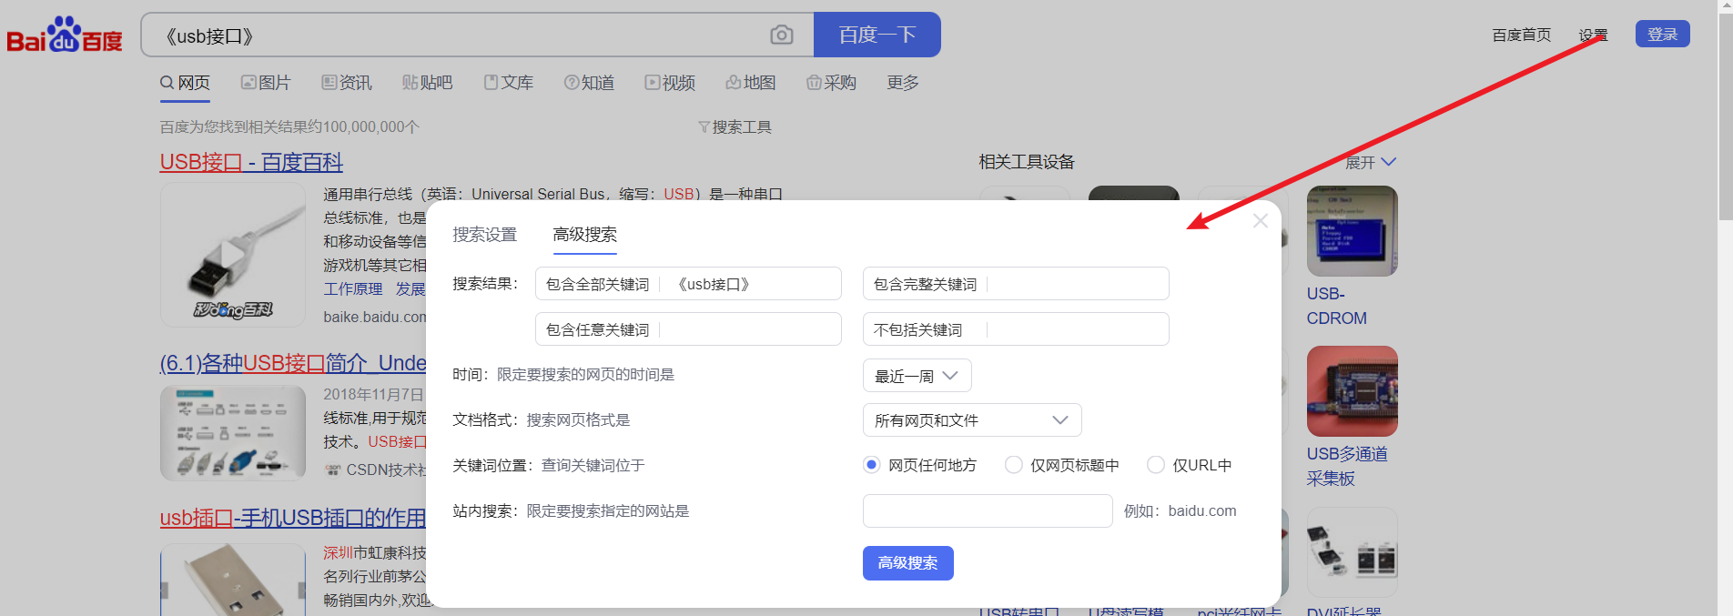The image size is (1733, 616).
Task: Open the 地图 map tab
Action: tap(751, 83)
